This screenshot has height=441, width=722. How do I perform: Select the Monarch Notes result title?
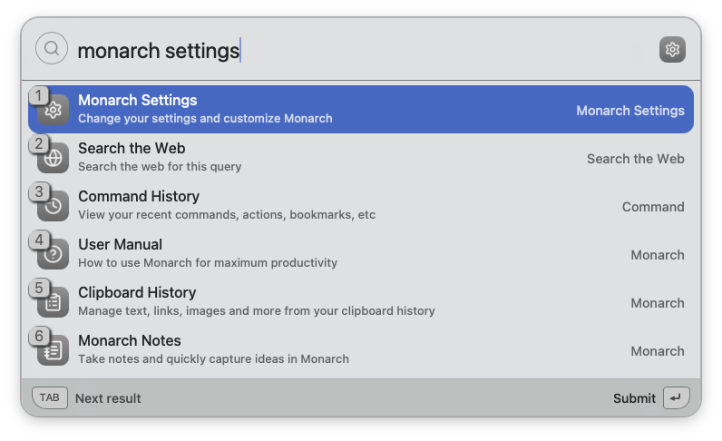130,340
